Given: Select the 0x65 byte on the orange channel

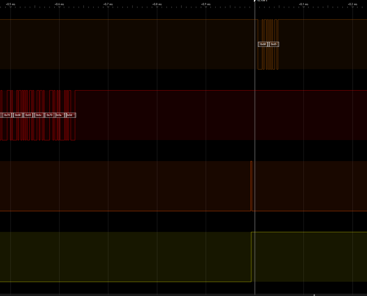Looking at the screenshot, I should click(x=273, y=44).
